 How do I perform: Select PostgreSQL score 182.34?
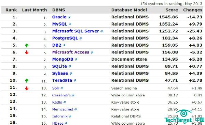click(170, 38)
